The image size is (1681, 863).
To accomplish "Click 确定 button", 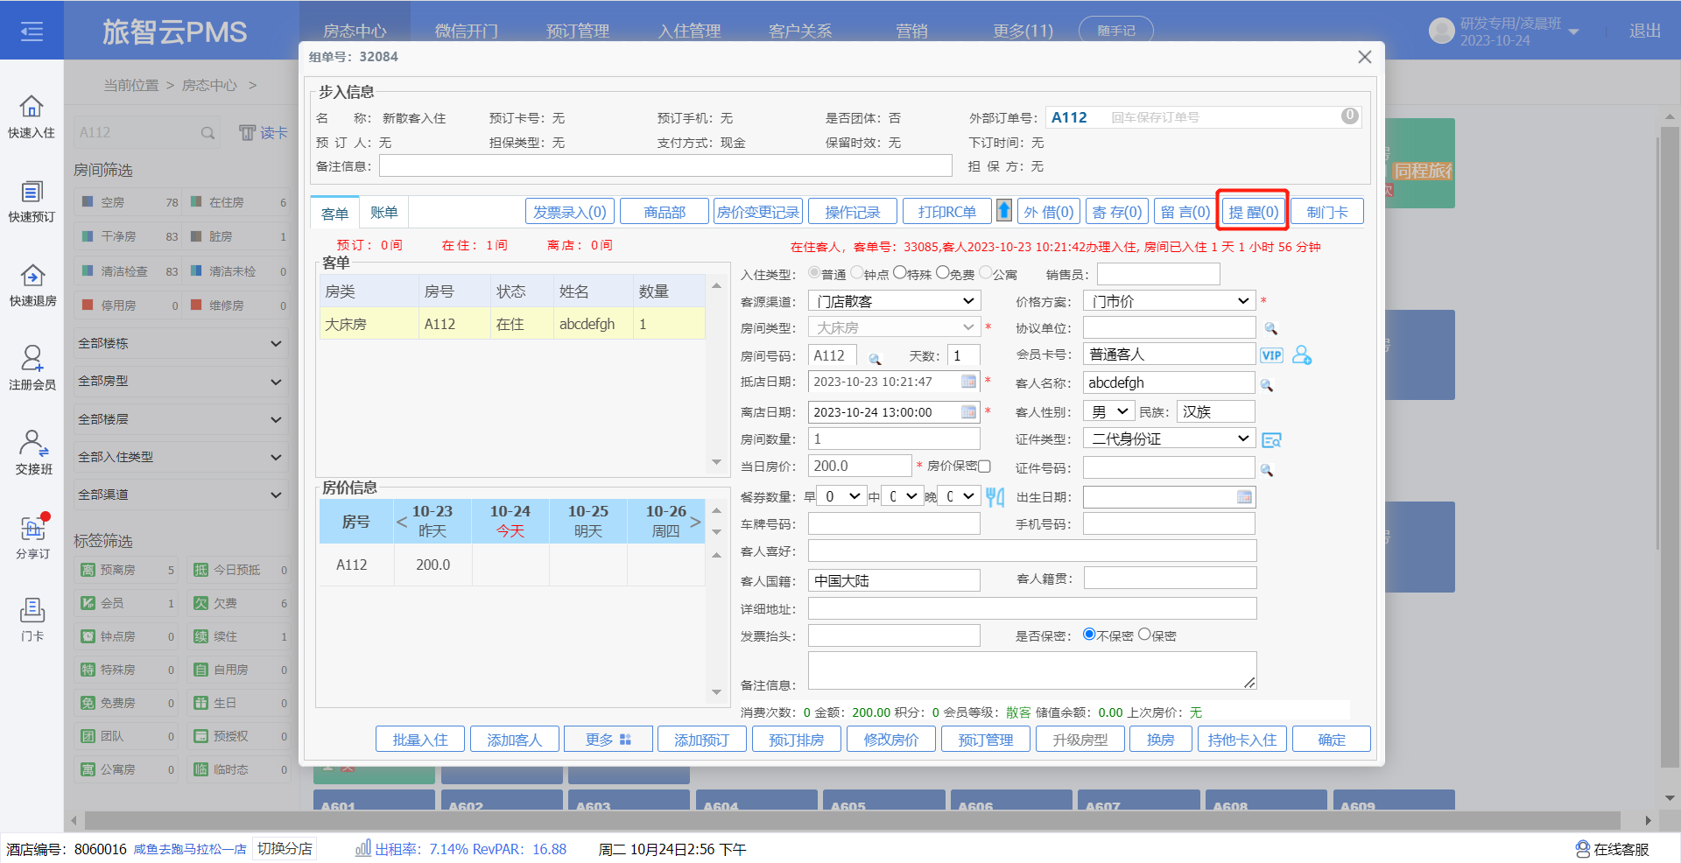I will (x=1332, y=740).
